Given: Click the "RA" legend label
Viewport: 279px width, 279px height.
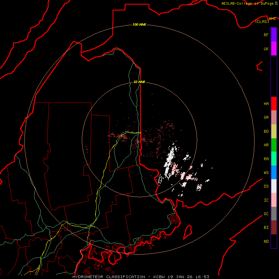Looking at the screenshot, I should click(x=266, y=159).
